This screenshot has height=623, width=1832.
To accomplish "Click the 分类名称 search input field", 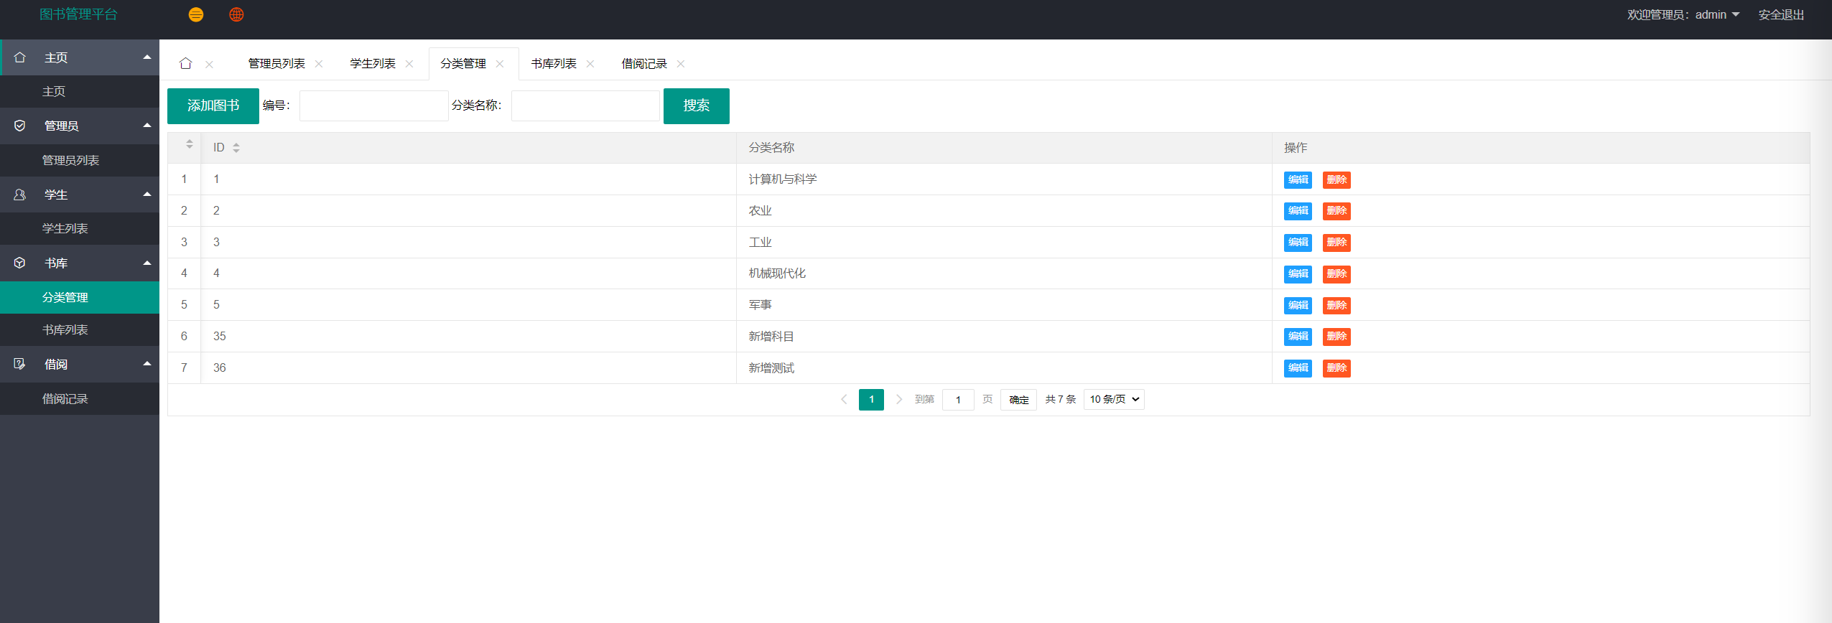I will tap(585, 106).
